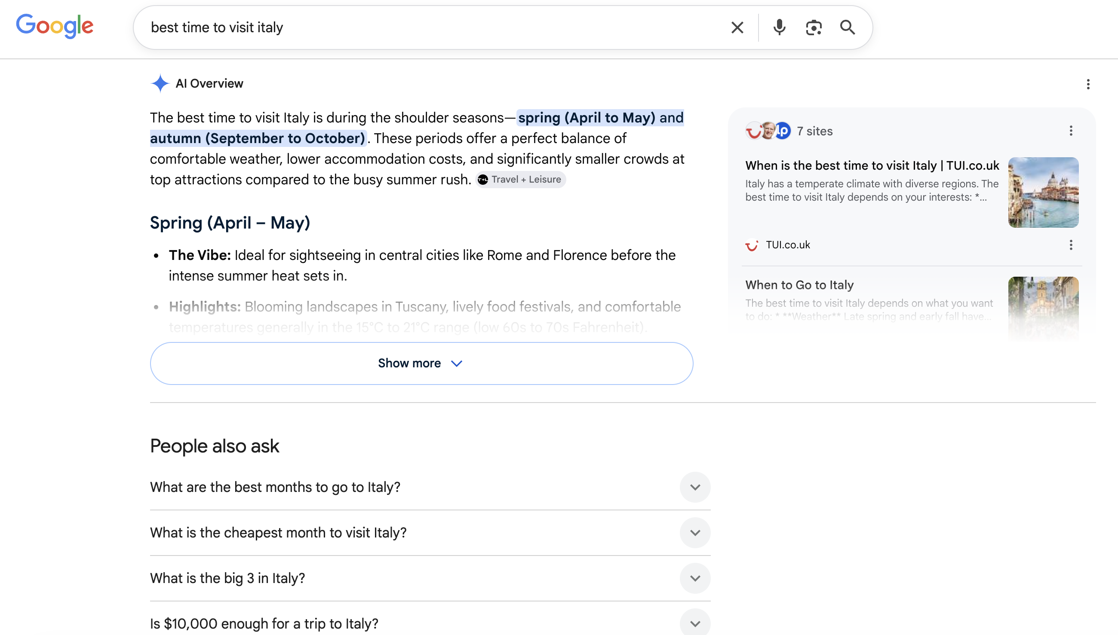
Task: Open three-dot menu next to TUI.co.uk
Action: [1070, 244]
